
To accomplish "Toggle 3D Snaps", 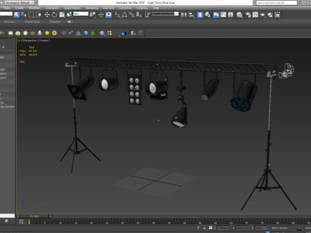I will click(117, 15).
